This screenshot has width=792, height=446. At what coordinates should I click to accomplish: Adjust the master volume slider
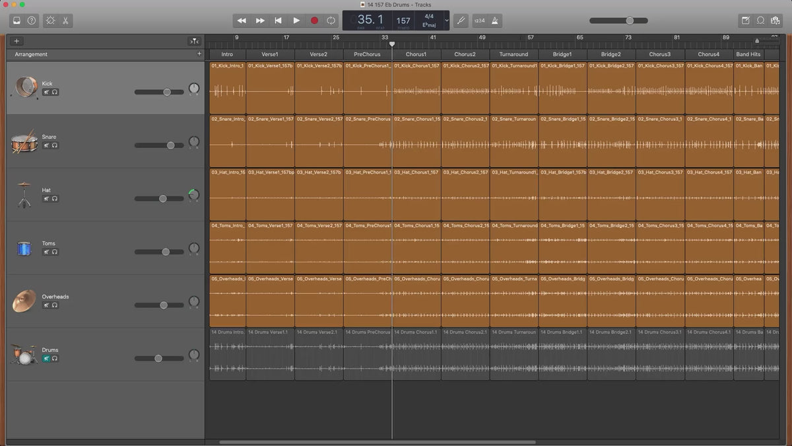[618, 20]
